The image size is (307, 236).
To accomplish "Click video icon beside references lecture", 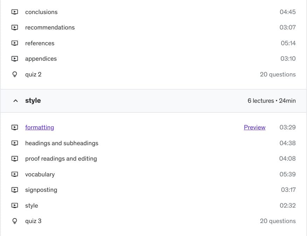I will pos(15,43).
